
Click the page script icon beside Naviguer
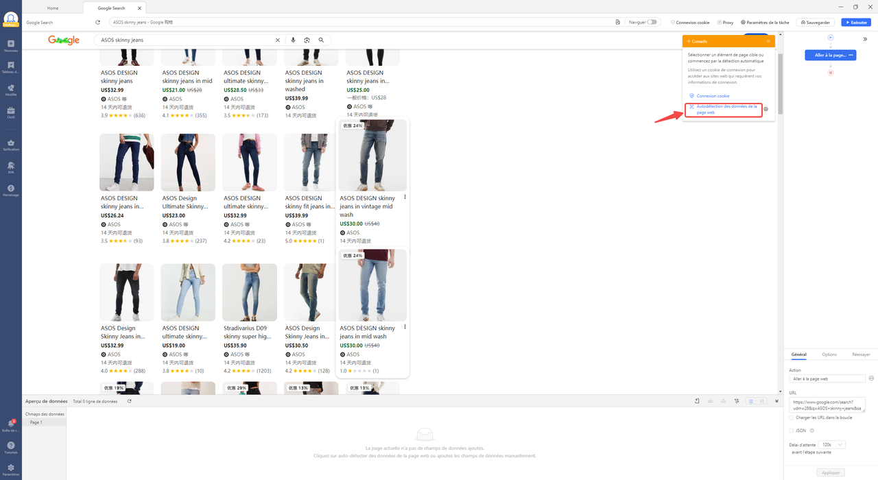(617, 22)
